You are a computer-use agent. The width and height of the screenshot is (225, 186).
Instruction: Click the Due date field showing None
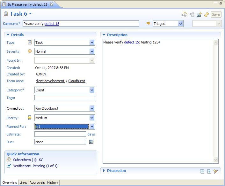(x=60, y=142)
